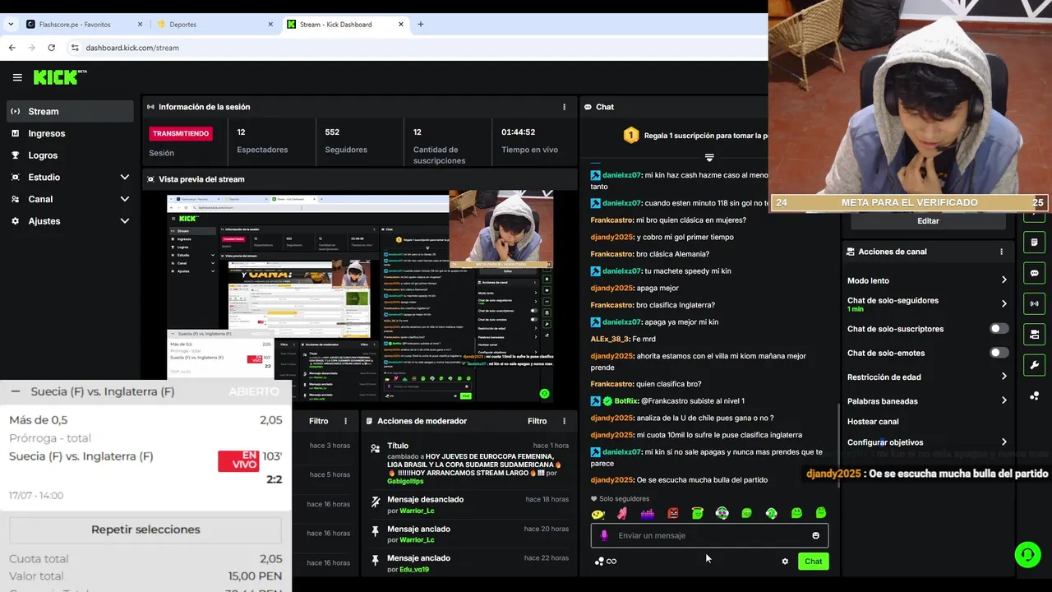The width and height of the screenshot is (1052, 592).
Task: Select the purple equalizer emote
Action: 648,513
